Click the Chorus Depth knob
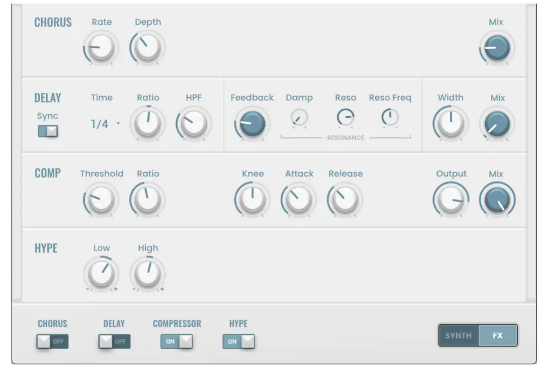 click(x=147, y=48)
